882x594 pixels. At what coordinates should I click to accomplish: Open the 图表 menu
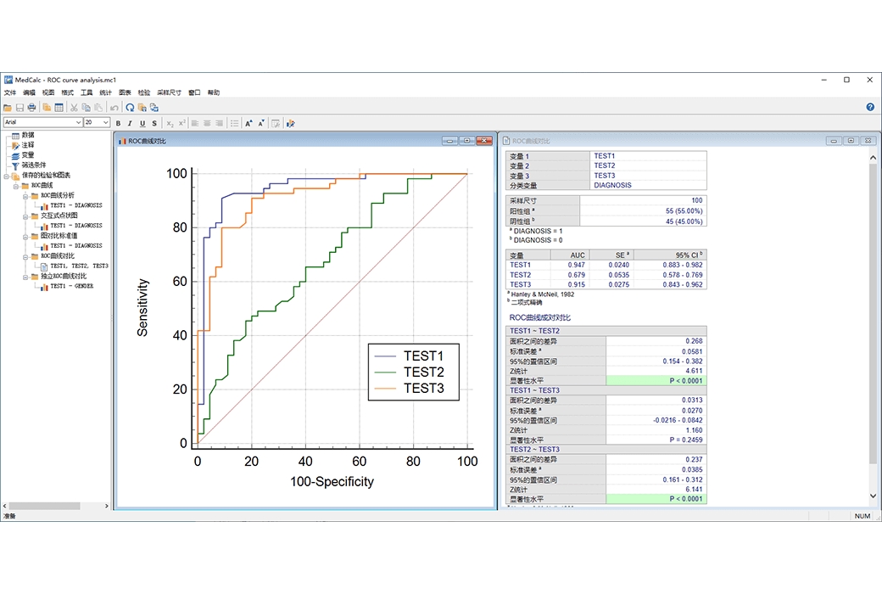(125, 92)
